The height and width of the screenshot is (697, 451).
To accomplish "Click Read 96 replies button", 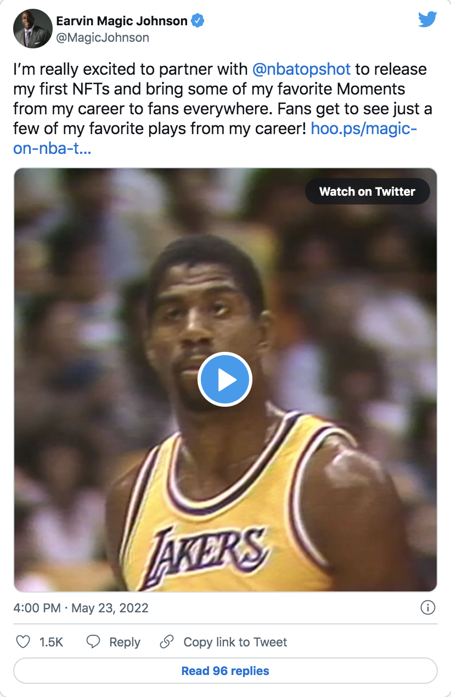I will tap(225, 671).
